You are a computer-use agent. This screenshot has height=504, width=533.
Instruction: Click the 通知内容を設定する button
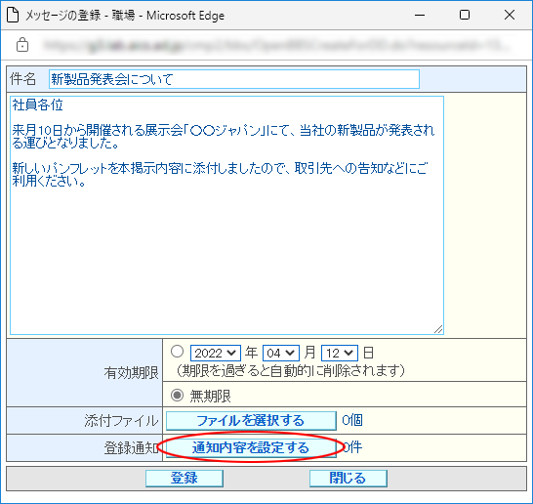[251, 447]
